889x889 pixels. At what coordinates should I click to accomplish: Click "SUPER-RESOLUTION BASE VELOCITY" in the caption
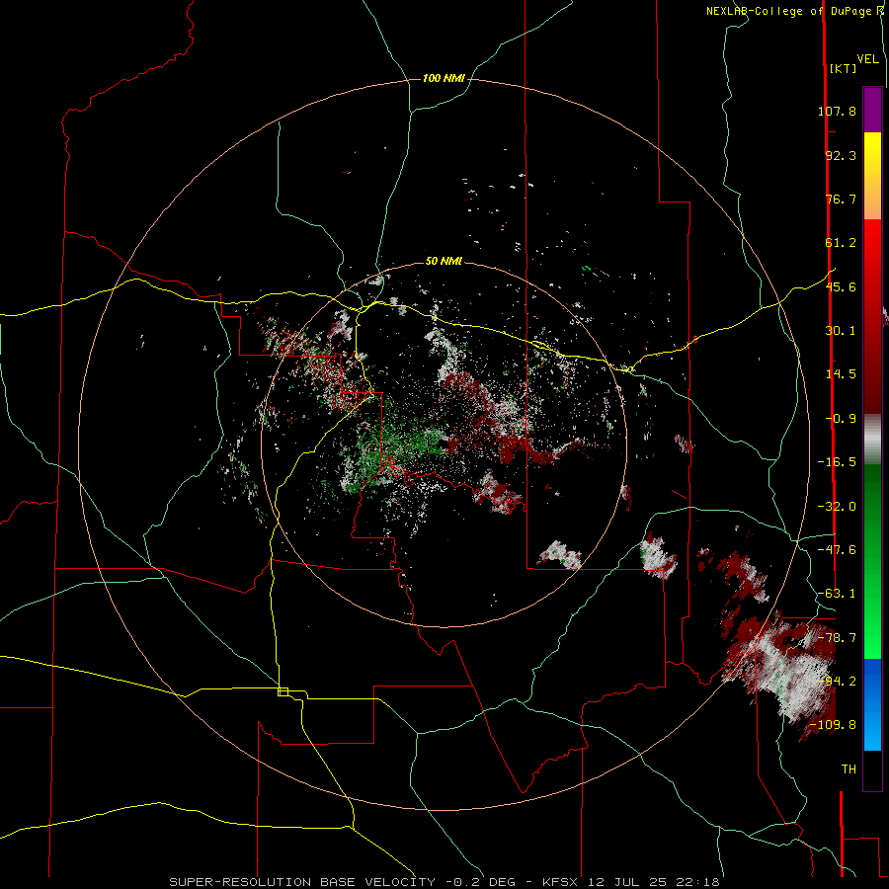click(302, 882)
